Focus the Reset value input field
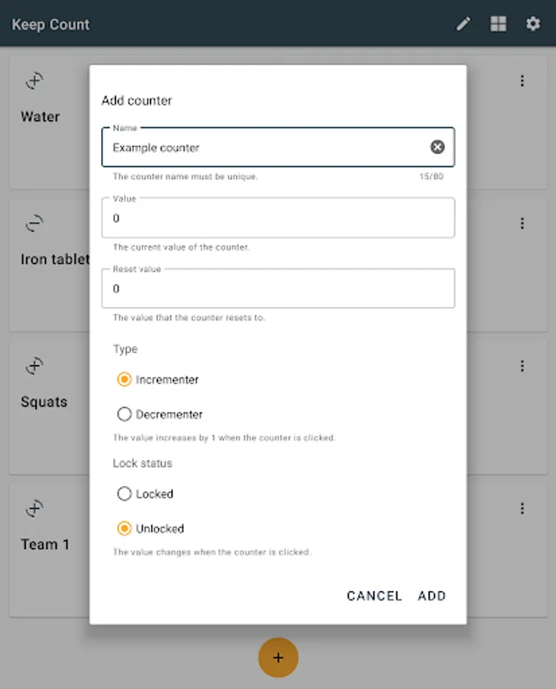556x689 pixels. tap(278, 289)
